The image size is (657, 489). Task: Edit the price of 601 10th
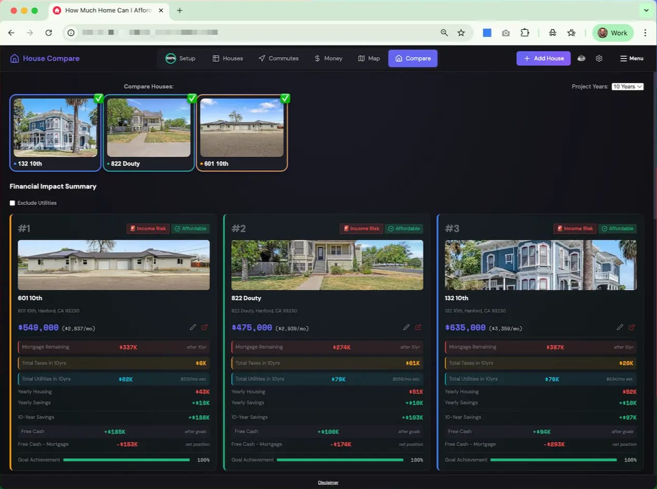point(193,327)
